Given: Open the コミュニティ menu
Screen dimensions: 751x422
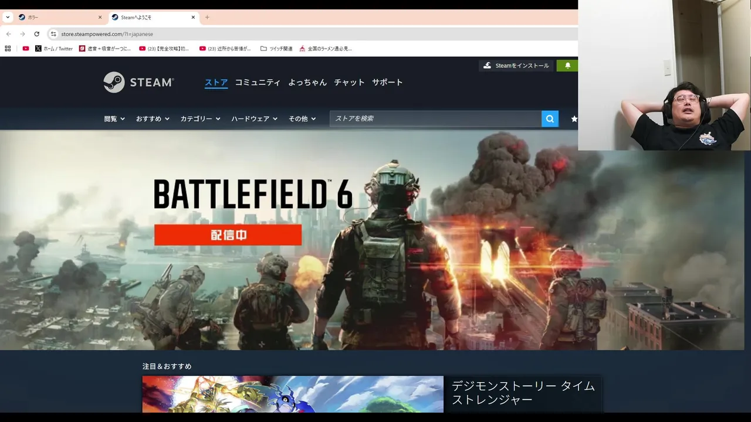Looking at the screenshot, I should coord(258,83).
